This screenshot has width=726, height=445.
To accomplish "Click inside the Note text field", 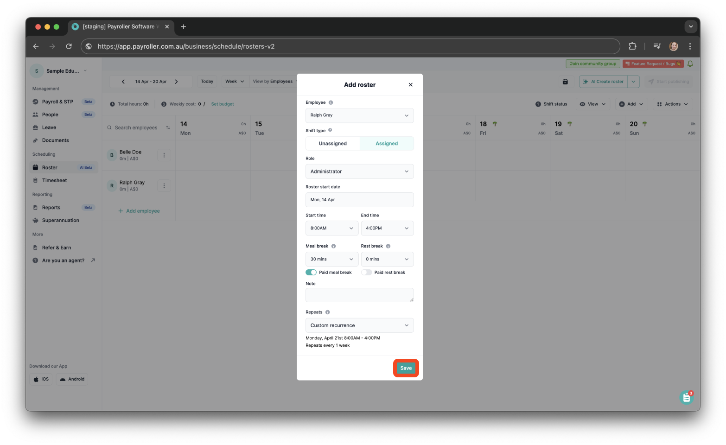I will tap(359, 295).
